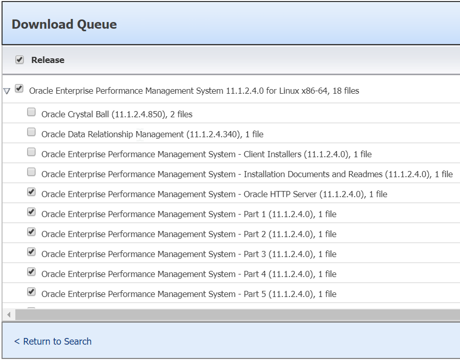Select the Part 1 (11.1.2.4.0) row text
Screen dimensions: 460x360
point(189,214)
